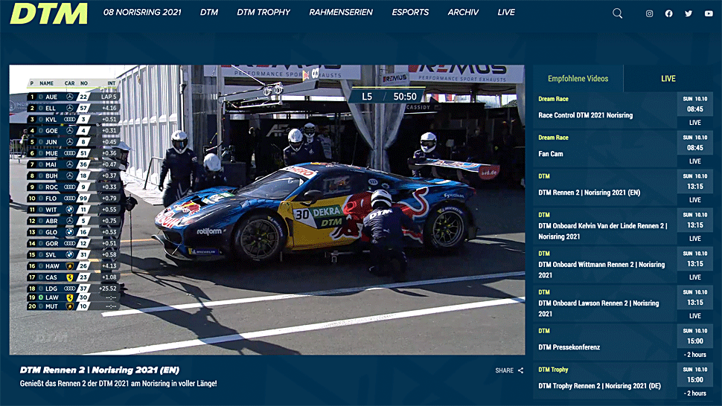Click the race video player
This screenshot has width=722, height=406.
click(267, 210)
